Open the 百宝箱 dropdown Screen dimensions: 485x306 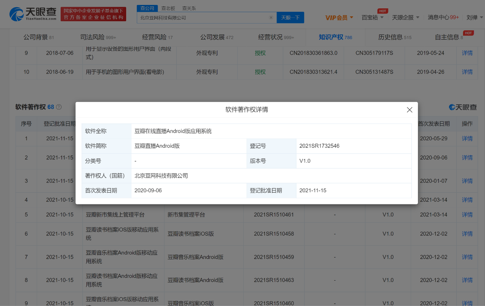pos(372,17)
